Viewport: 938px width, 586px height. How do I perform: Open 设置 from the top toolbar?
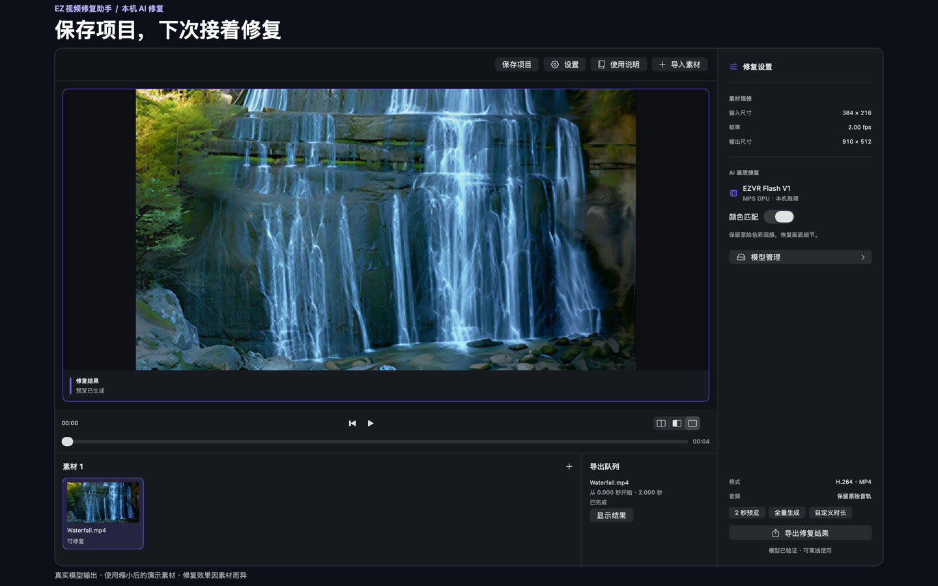[565, 64]
